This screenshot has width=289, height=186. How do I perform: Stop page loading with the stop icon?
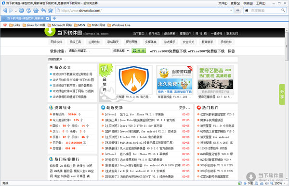pyautogui.click(x=21, y=11)
